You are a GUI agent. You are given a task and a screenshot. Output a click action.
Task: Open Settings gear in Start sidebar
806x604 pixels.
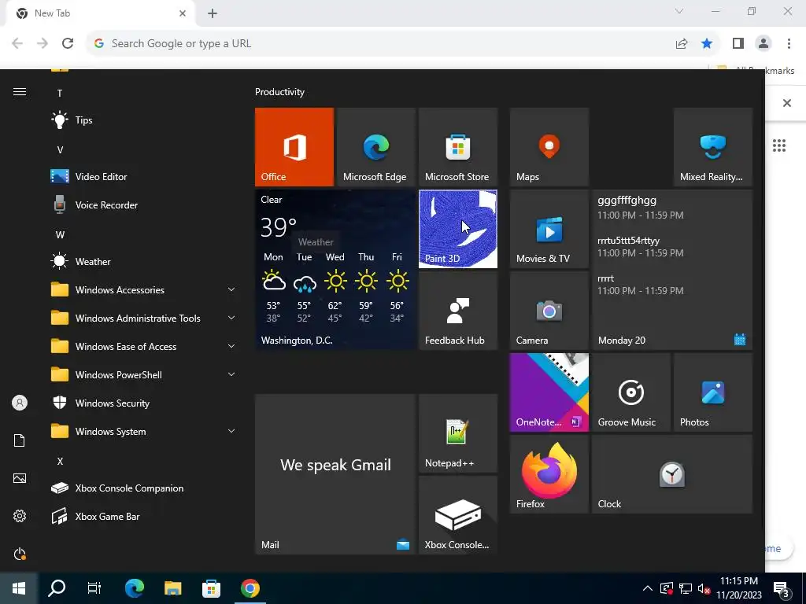pos(20,516)
